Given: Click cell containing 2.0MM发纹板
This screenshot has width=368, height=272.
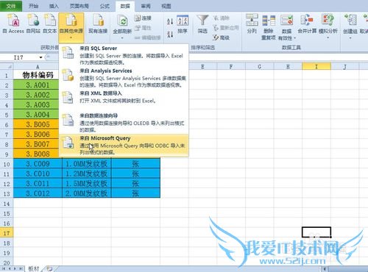Looking at the screenshot, I should click(x=87, y=193).
